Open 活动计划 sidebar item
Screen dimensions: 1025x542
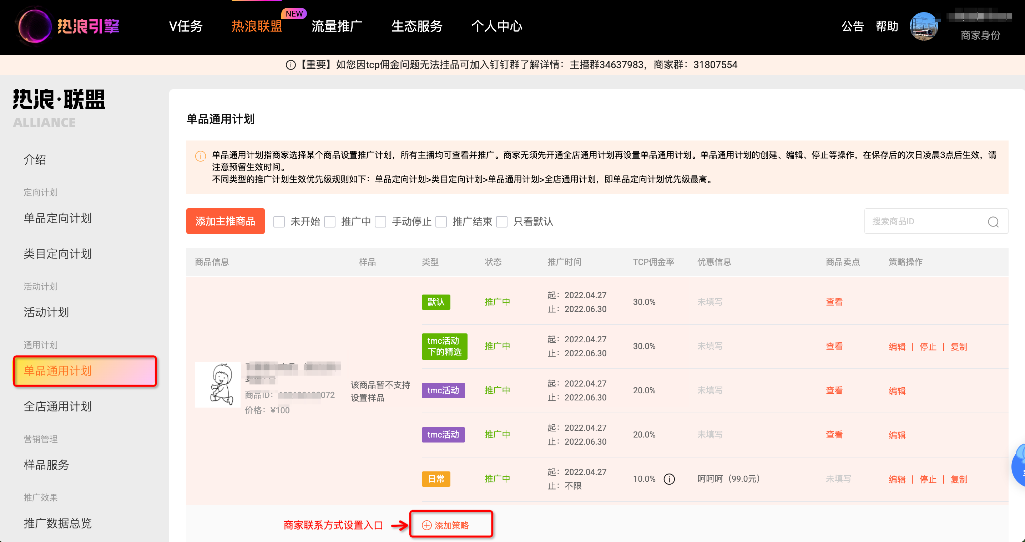[46, 313]
